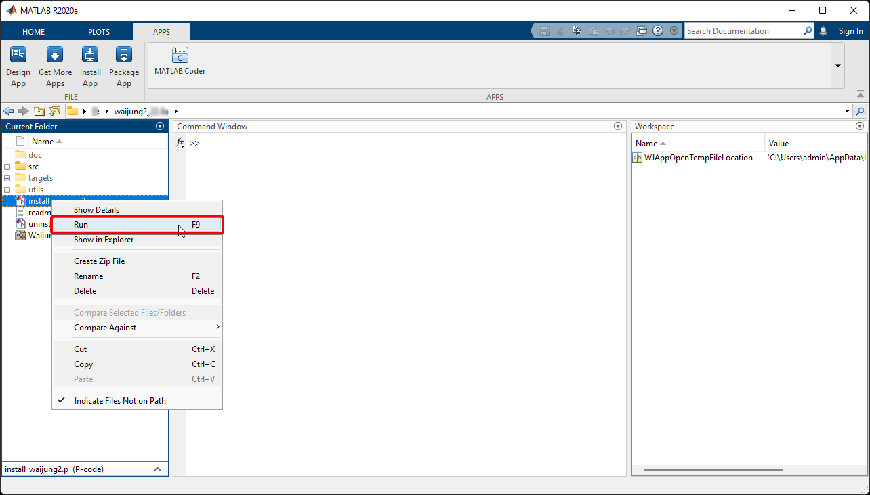Click the Design App icon
The image size is (870, 495).
(x=18, y=55)
